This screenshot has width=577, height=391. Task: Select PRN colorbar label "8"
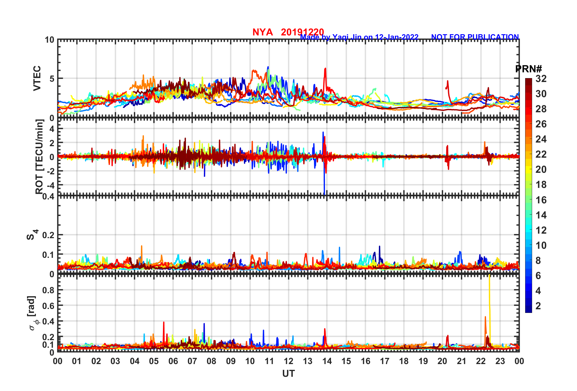538,261
